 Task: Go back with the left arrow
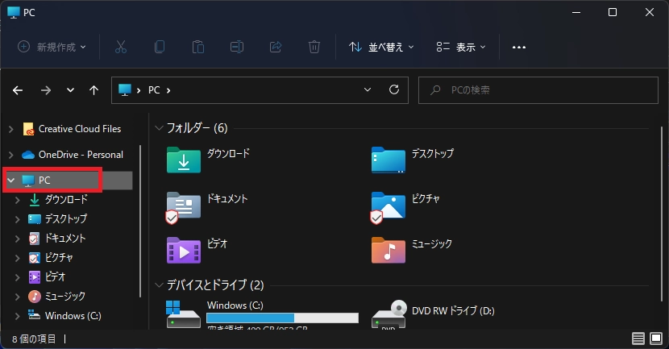point(18,90)
